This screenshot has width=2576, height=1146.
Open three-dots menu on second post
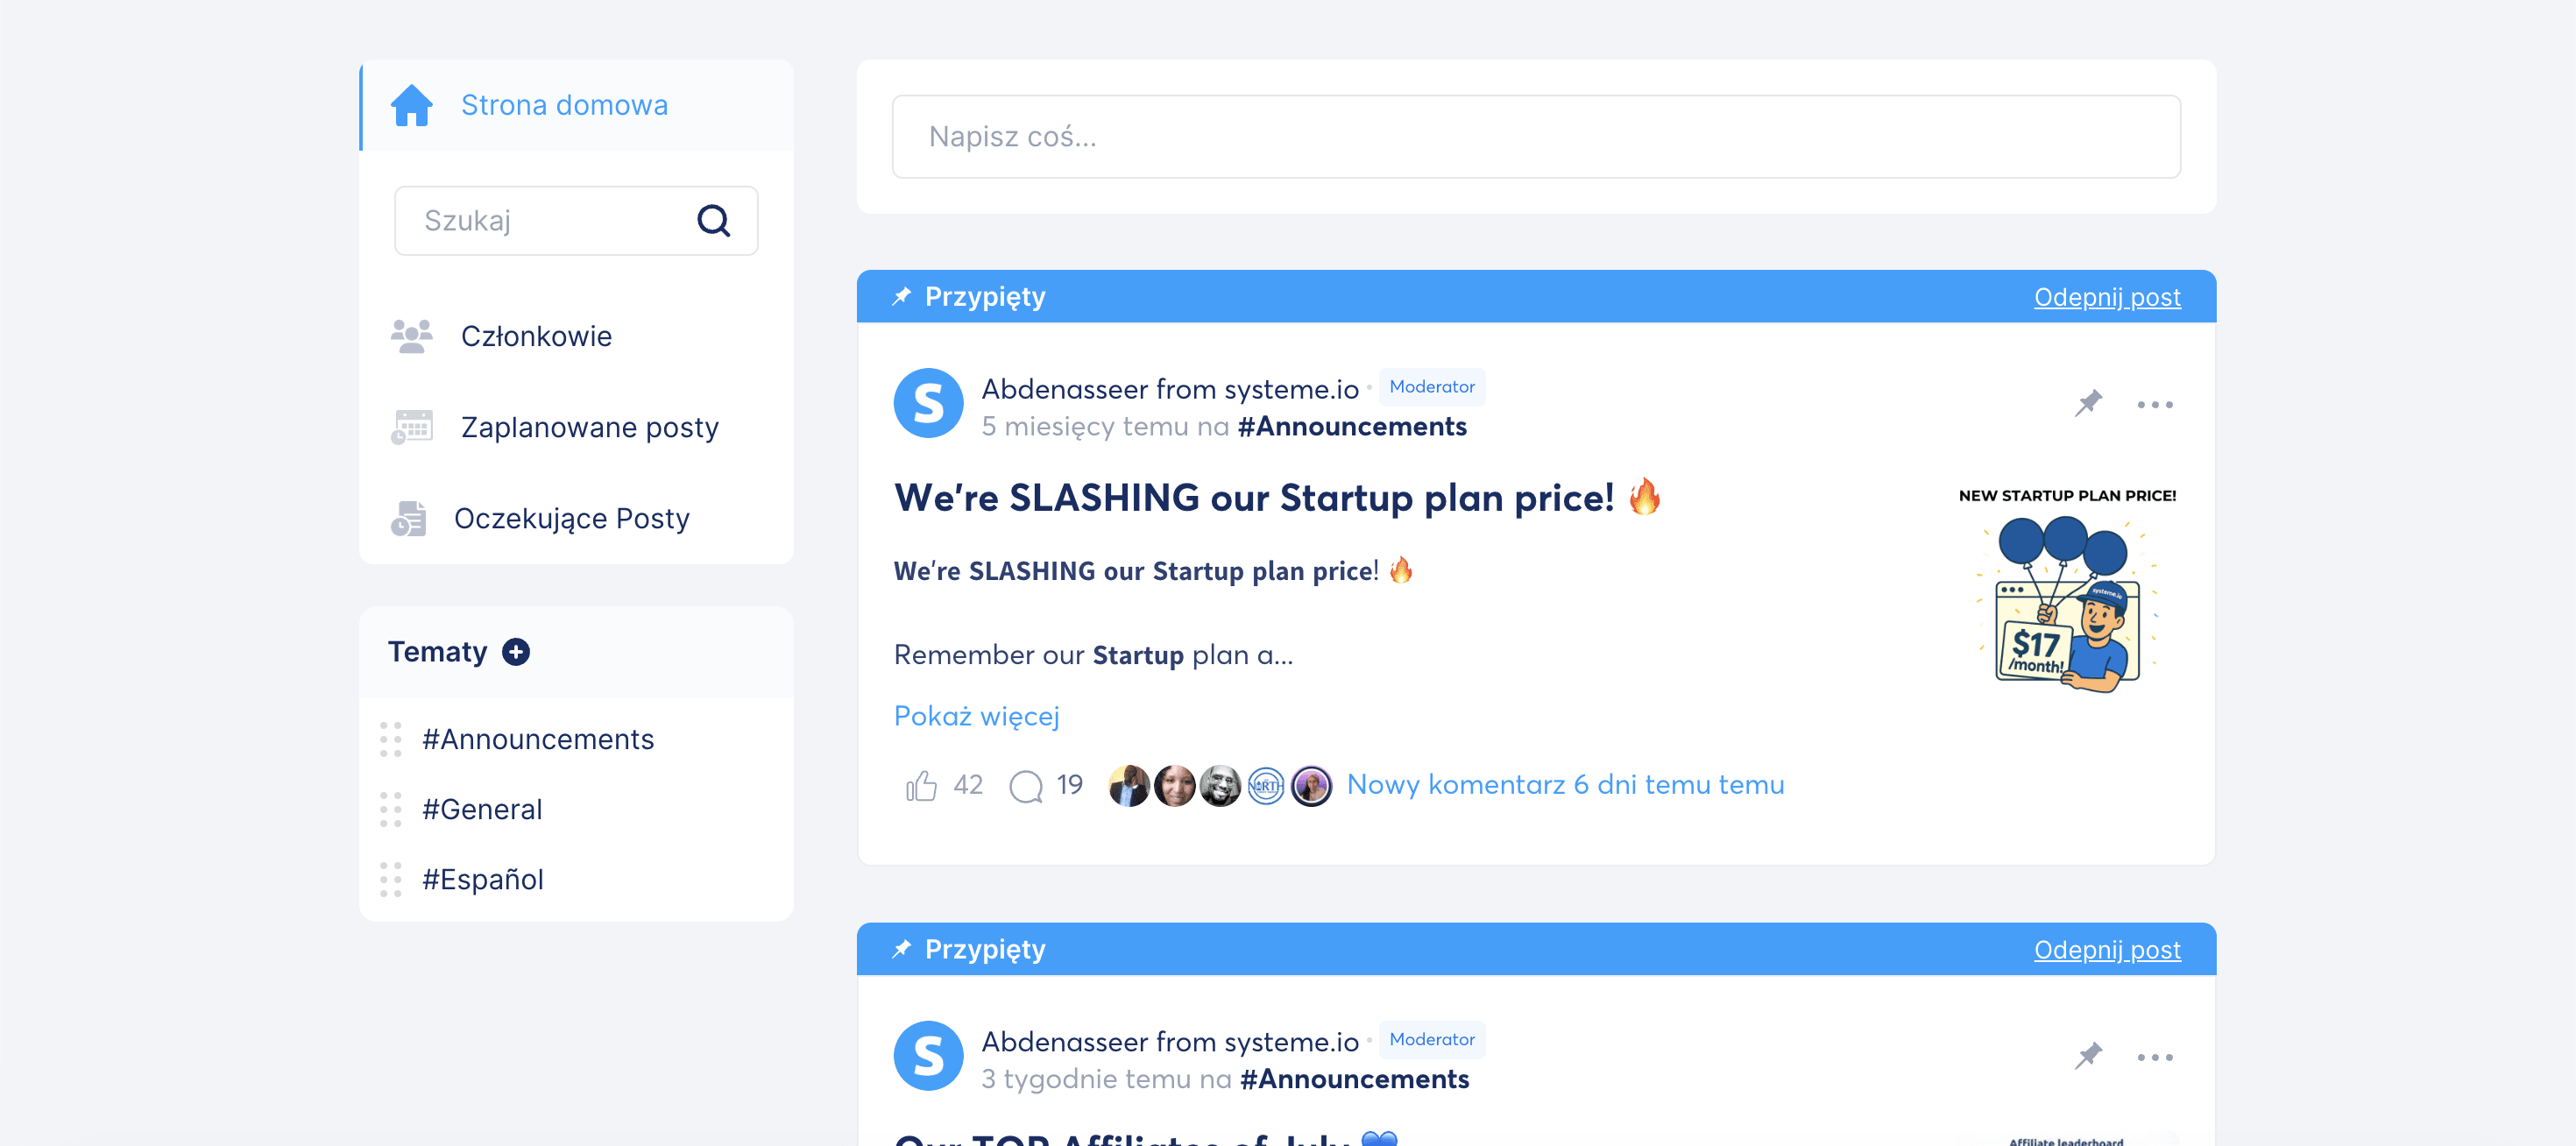click(x=2154, y=1057)
